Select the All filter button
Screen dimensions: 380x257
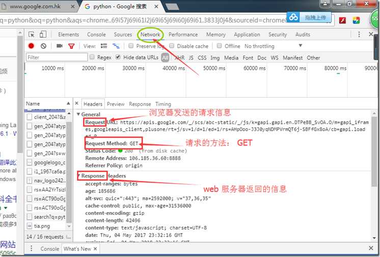165,58
